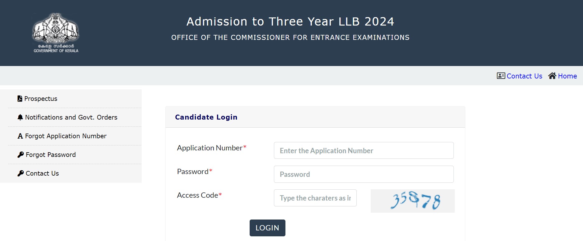
Task: Click the Forgot Application Number letter icon
Action: (20, 136)
